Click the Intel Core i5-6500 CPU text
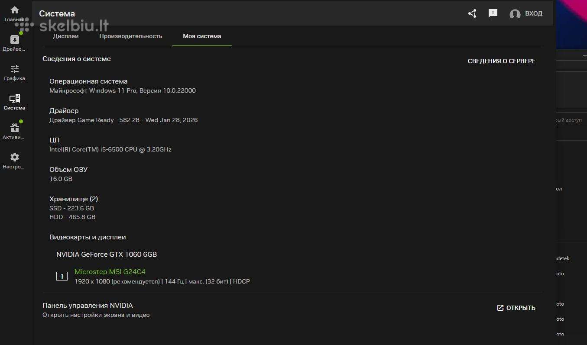The width and height of the screenshot is (587, 345). (x=110, y=149)
